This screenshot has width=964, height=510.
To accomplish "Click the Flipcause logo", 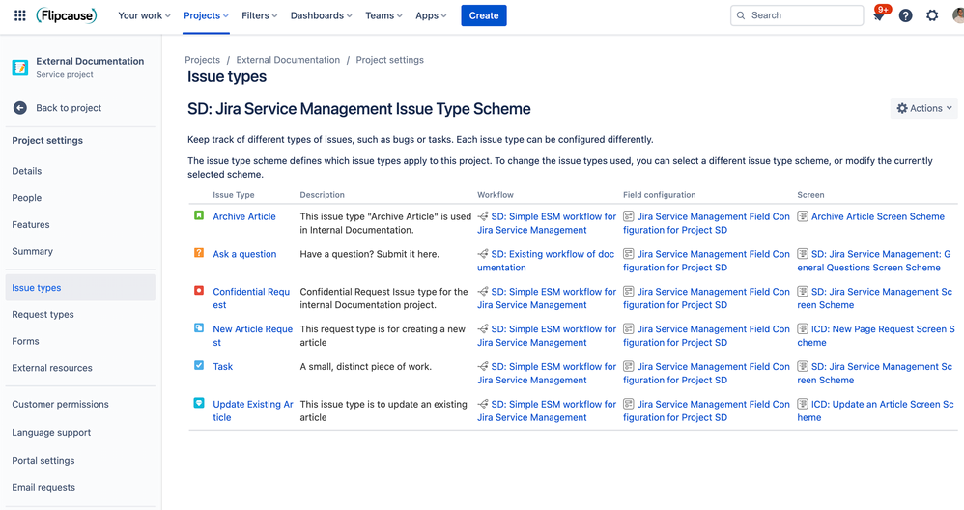I will click(67, 15).
